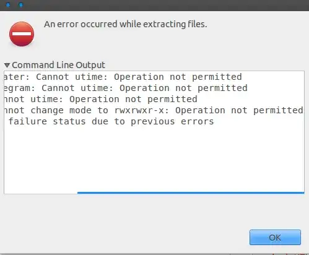Click the word 'previous' in the last output line
The height and width of the screenshot is (255, 309).
pos(153,121)
